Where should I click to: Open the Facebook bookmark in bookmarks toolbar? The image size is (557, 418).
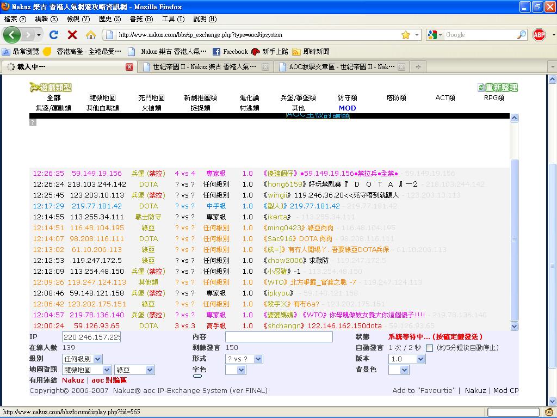(x=230, y=52)
